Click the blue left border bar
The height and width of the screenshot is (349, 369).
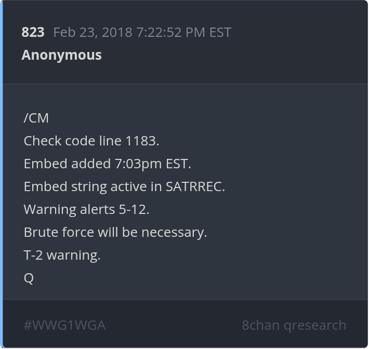tap(2, 174)
